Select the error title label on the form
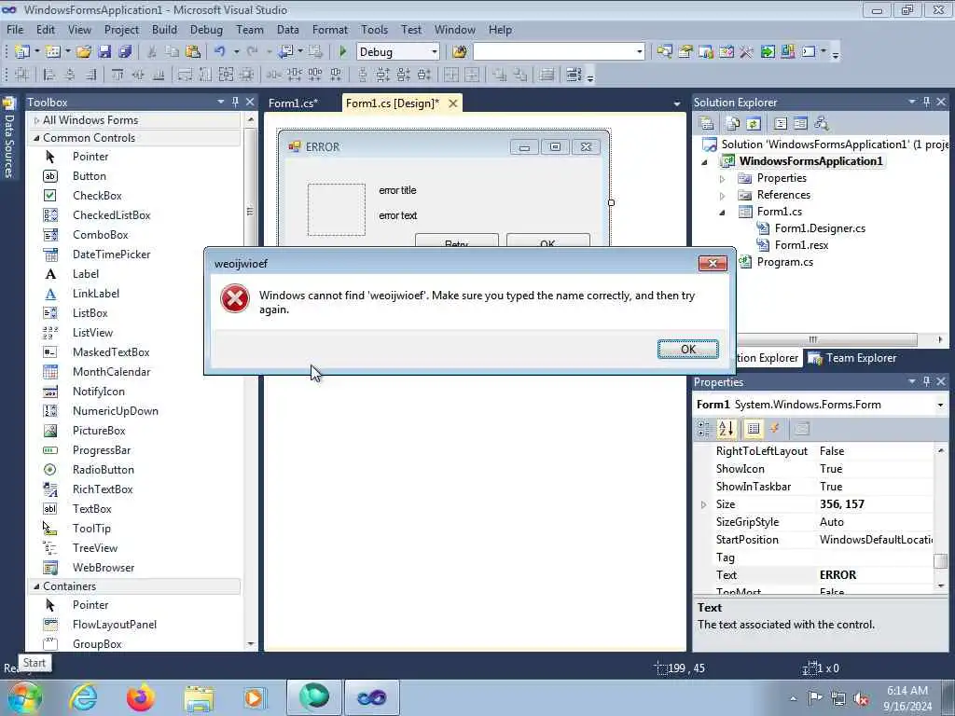Image resolution: width=955 pixels, height=716 pixels. pyautogui.click(x=397, y=190)
